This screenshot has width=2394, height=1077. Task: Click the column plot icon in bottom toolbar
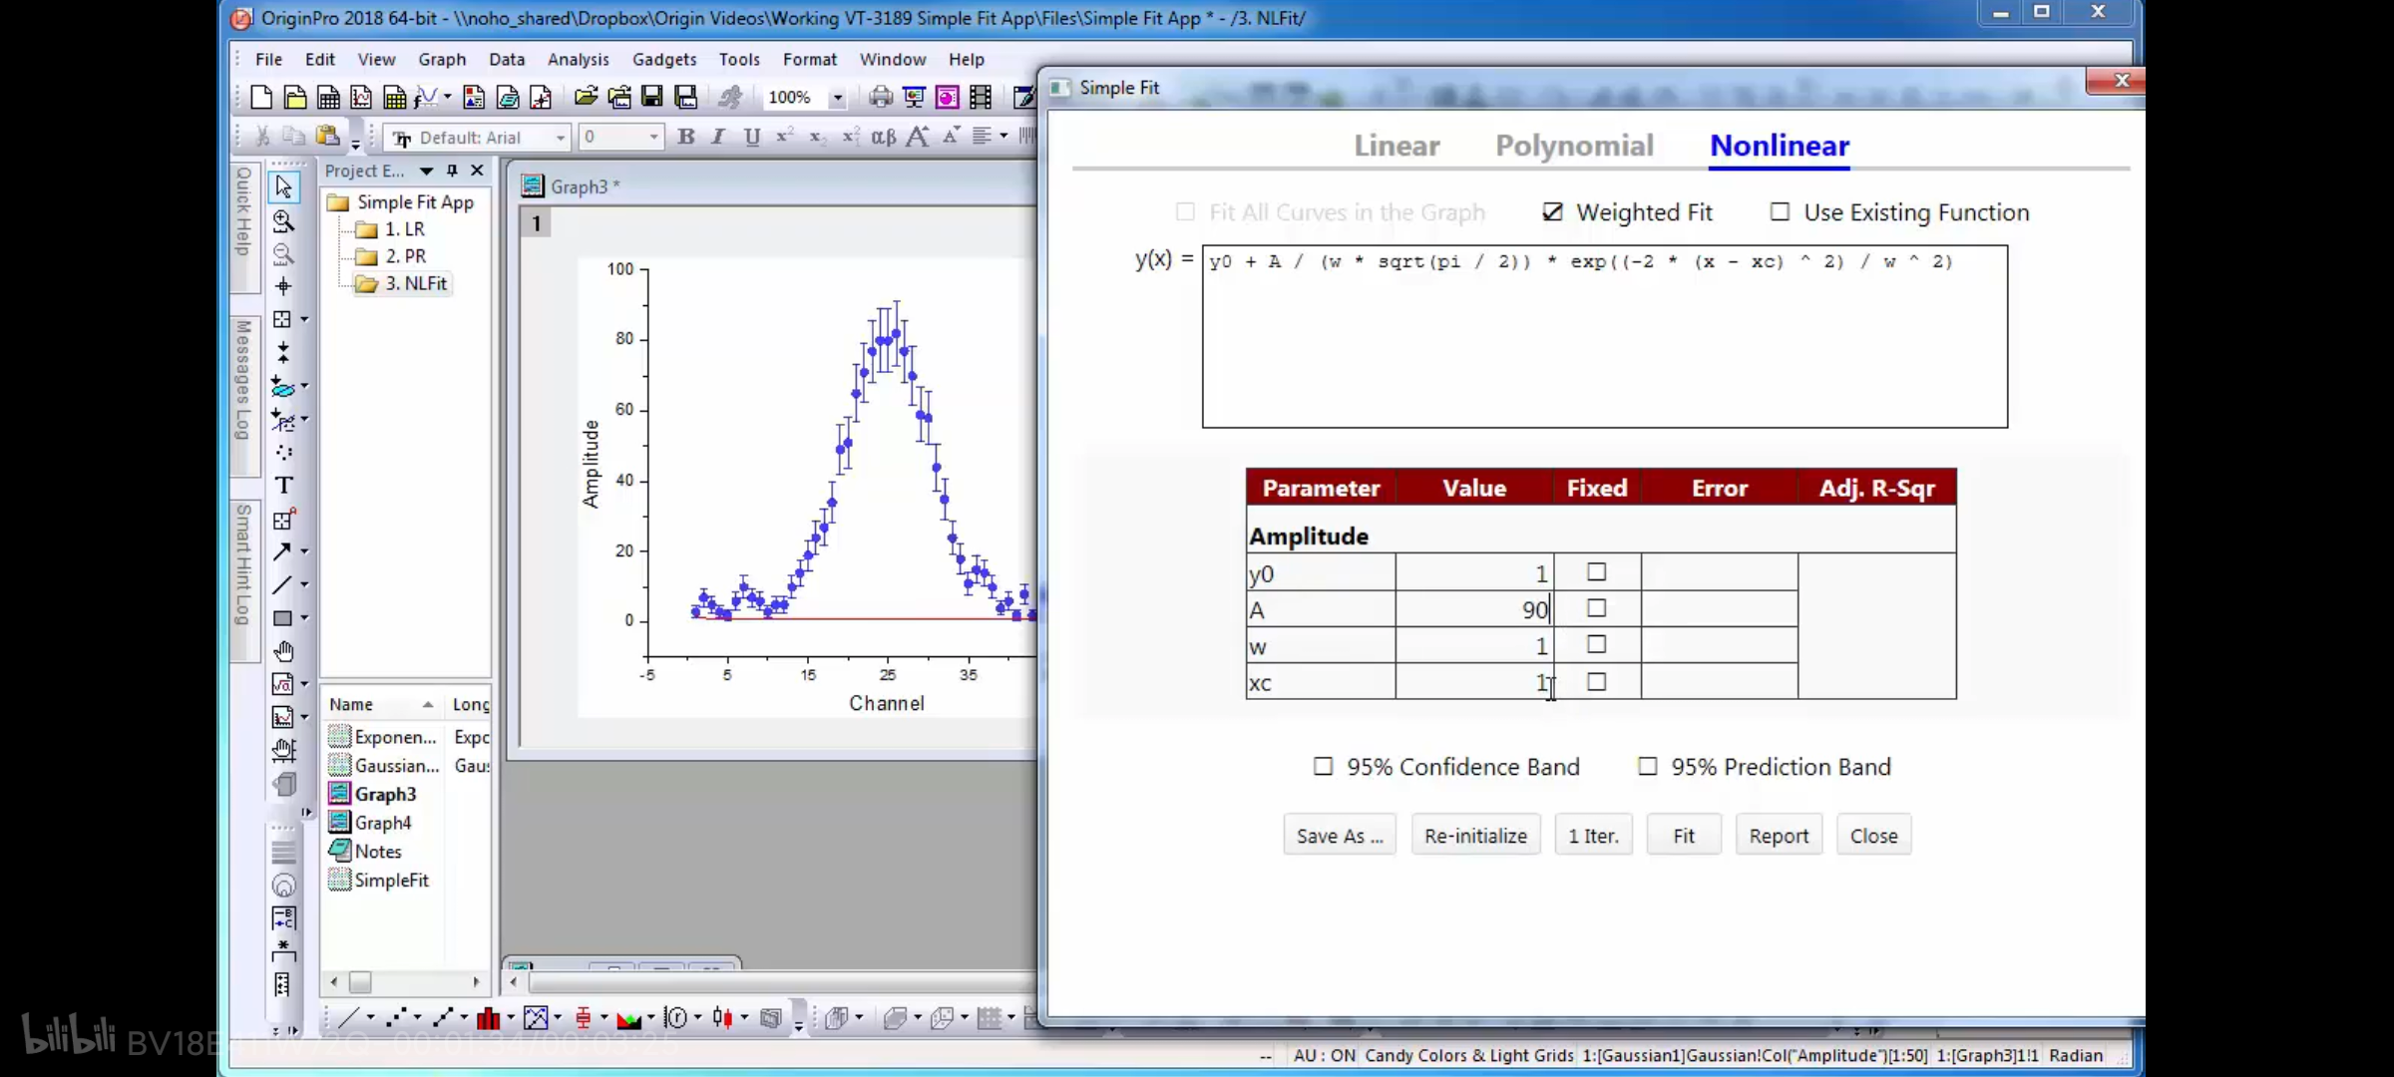tap(488, 1017)
